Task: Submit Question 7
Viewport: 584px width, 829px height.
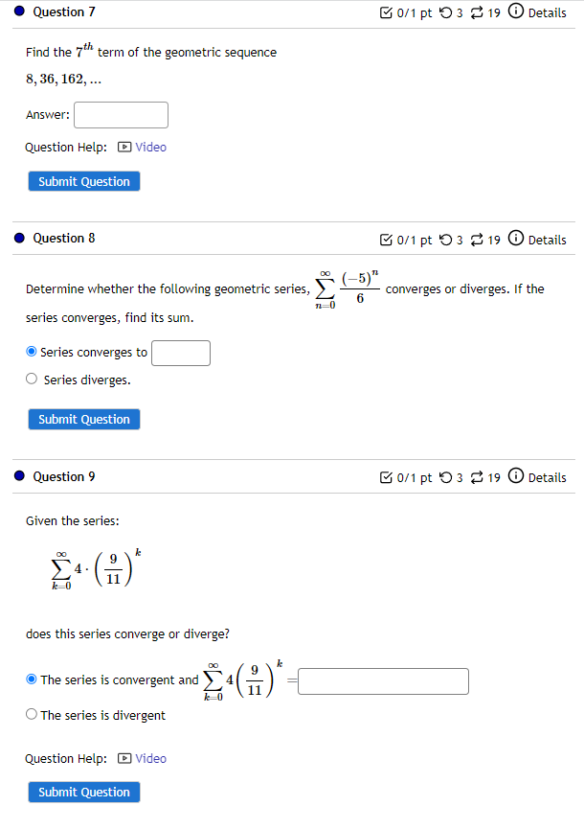Action: 83,181
